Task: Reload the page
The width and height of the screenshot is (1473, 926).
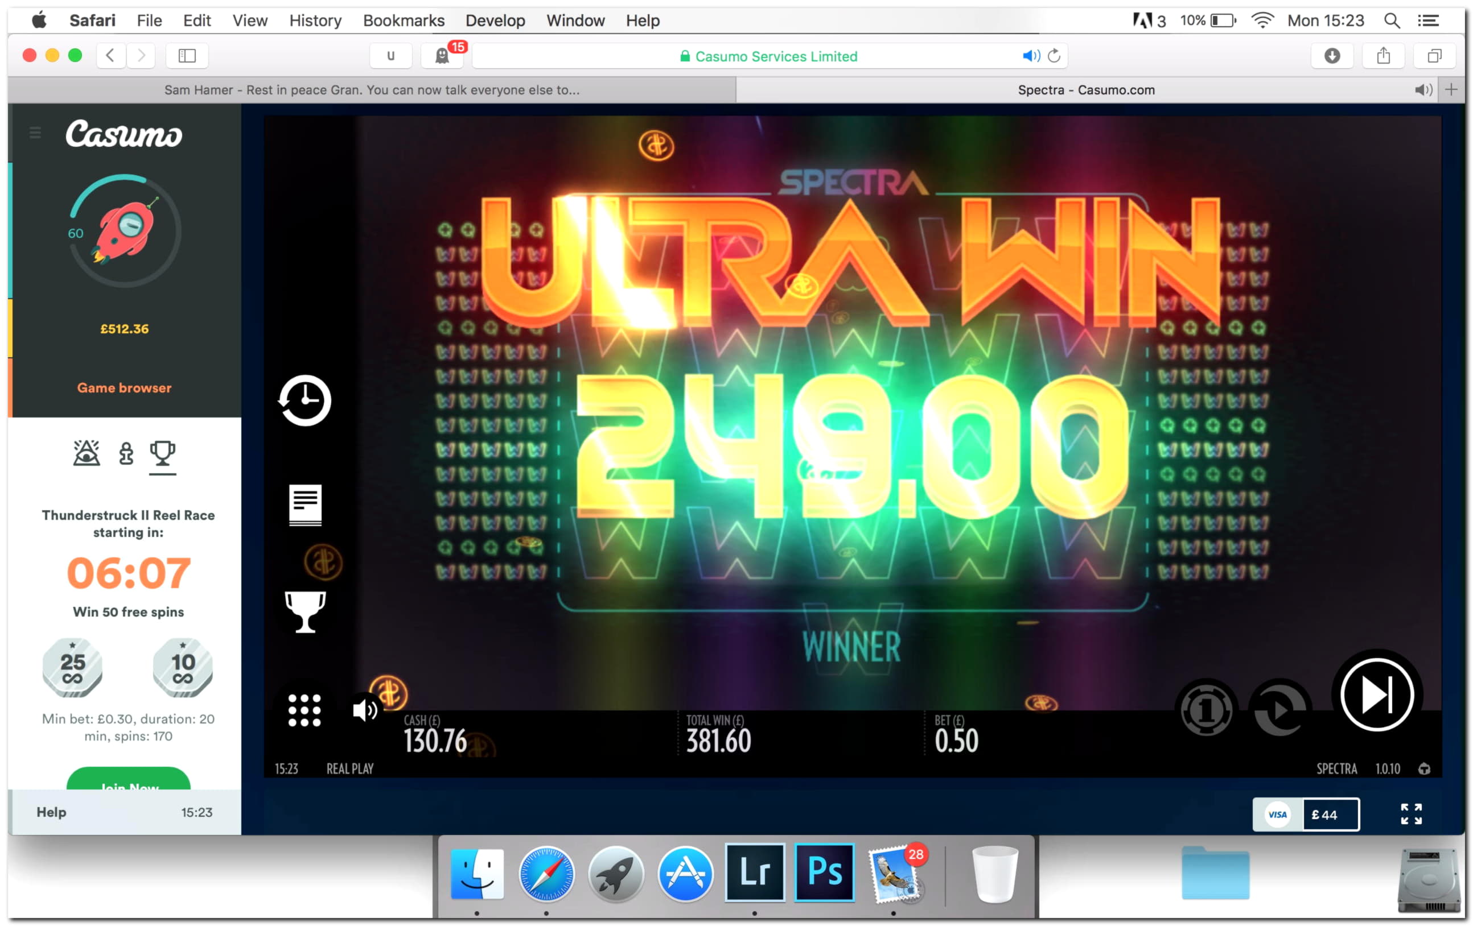Action: [1054, 56]
